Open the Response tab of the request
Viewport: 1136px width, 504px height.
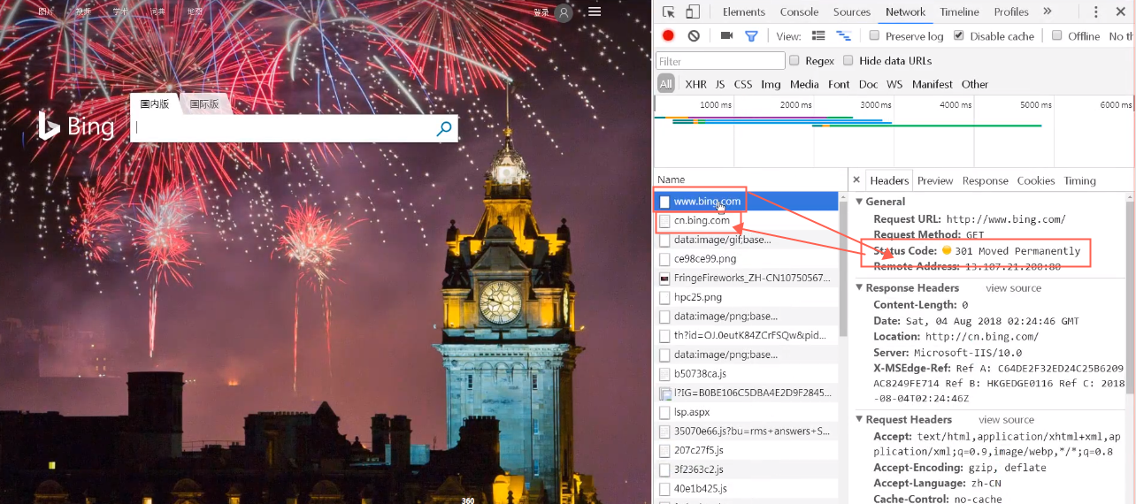click(985, 180)
